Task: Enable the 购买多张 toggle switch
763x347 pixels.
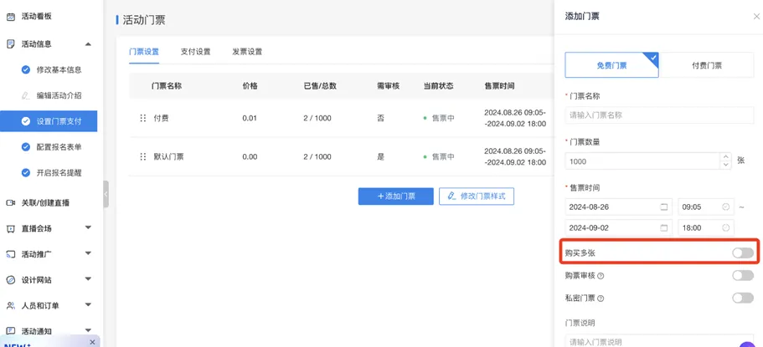Action: coord(742,253)
